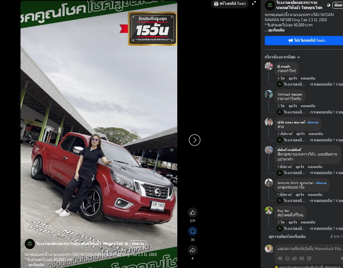Follow the page via the button over the video
The height and width of the screenshot is (268, 343).
138,244
